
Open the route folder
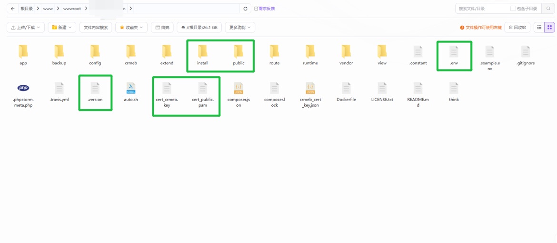[274, 51]
